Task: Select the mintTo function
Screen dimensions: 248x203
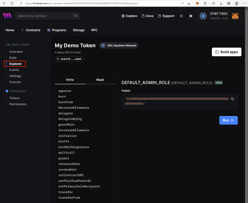Action: [x=64, y=141]
